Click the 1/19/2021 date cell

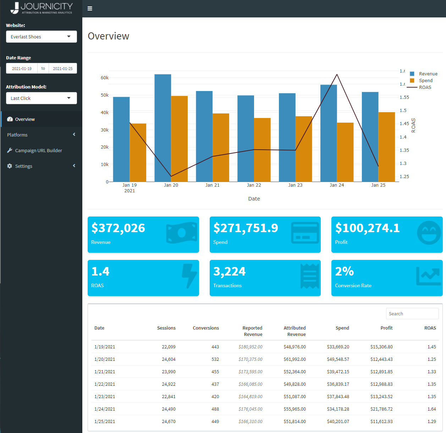[x=105, y=347]
